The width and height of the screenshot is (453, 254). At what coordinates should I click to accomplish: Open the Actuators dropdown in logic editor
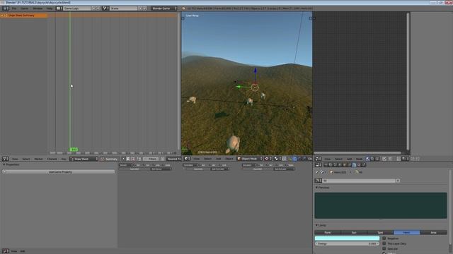click(249, 165)
